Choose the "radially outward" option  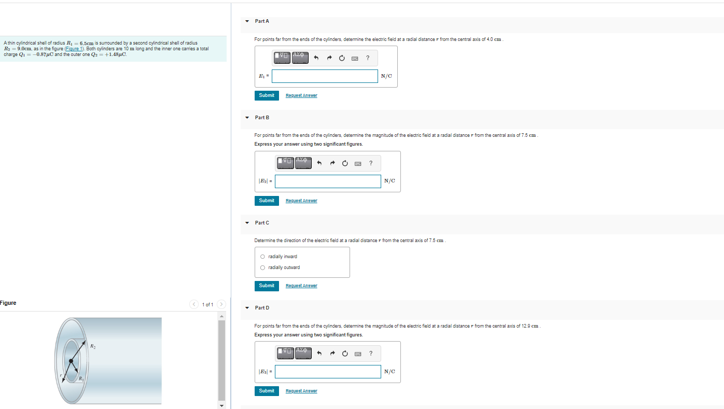[262, 267]
